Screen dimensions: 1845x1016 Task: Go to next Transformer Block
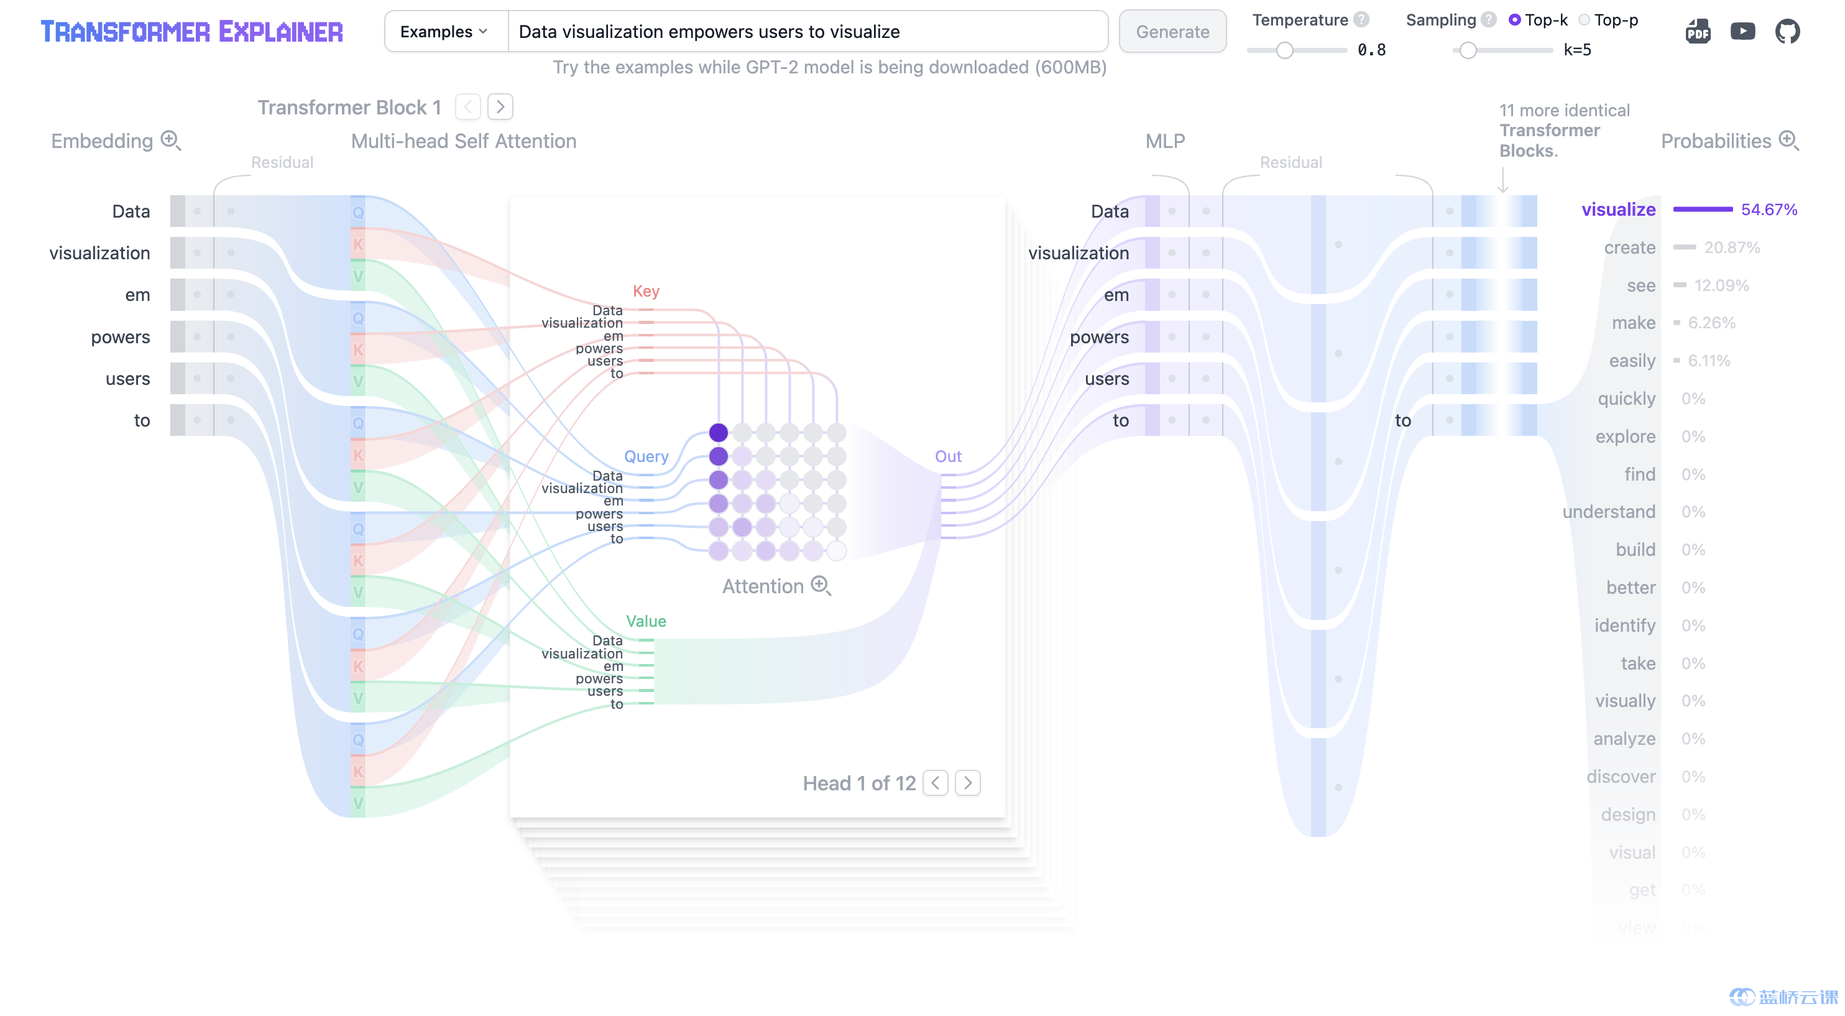click(500, 108)
